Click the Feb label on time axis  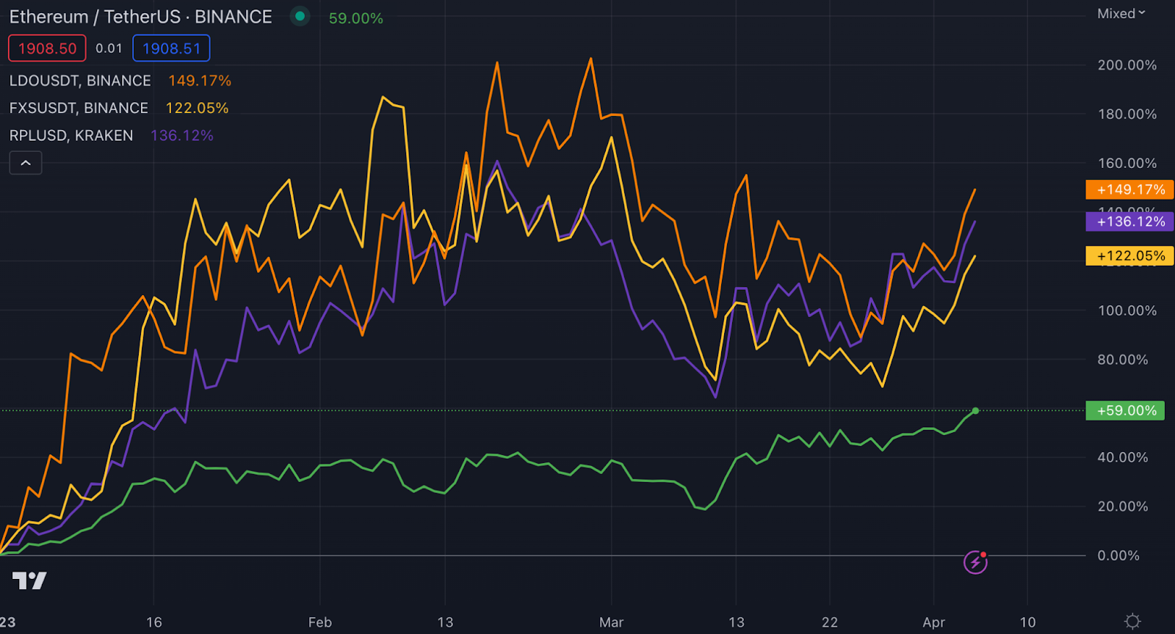coord(319,622)
